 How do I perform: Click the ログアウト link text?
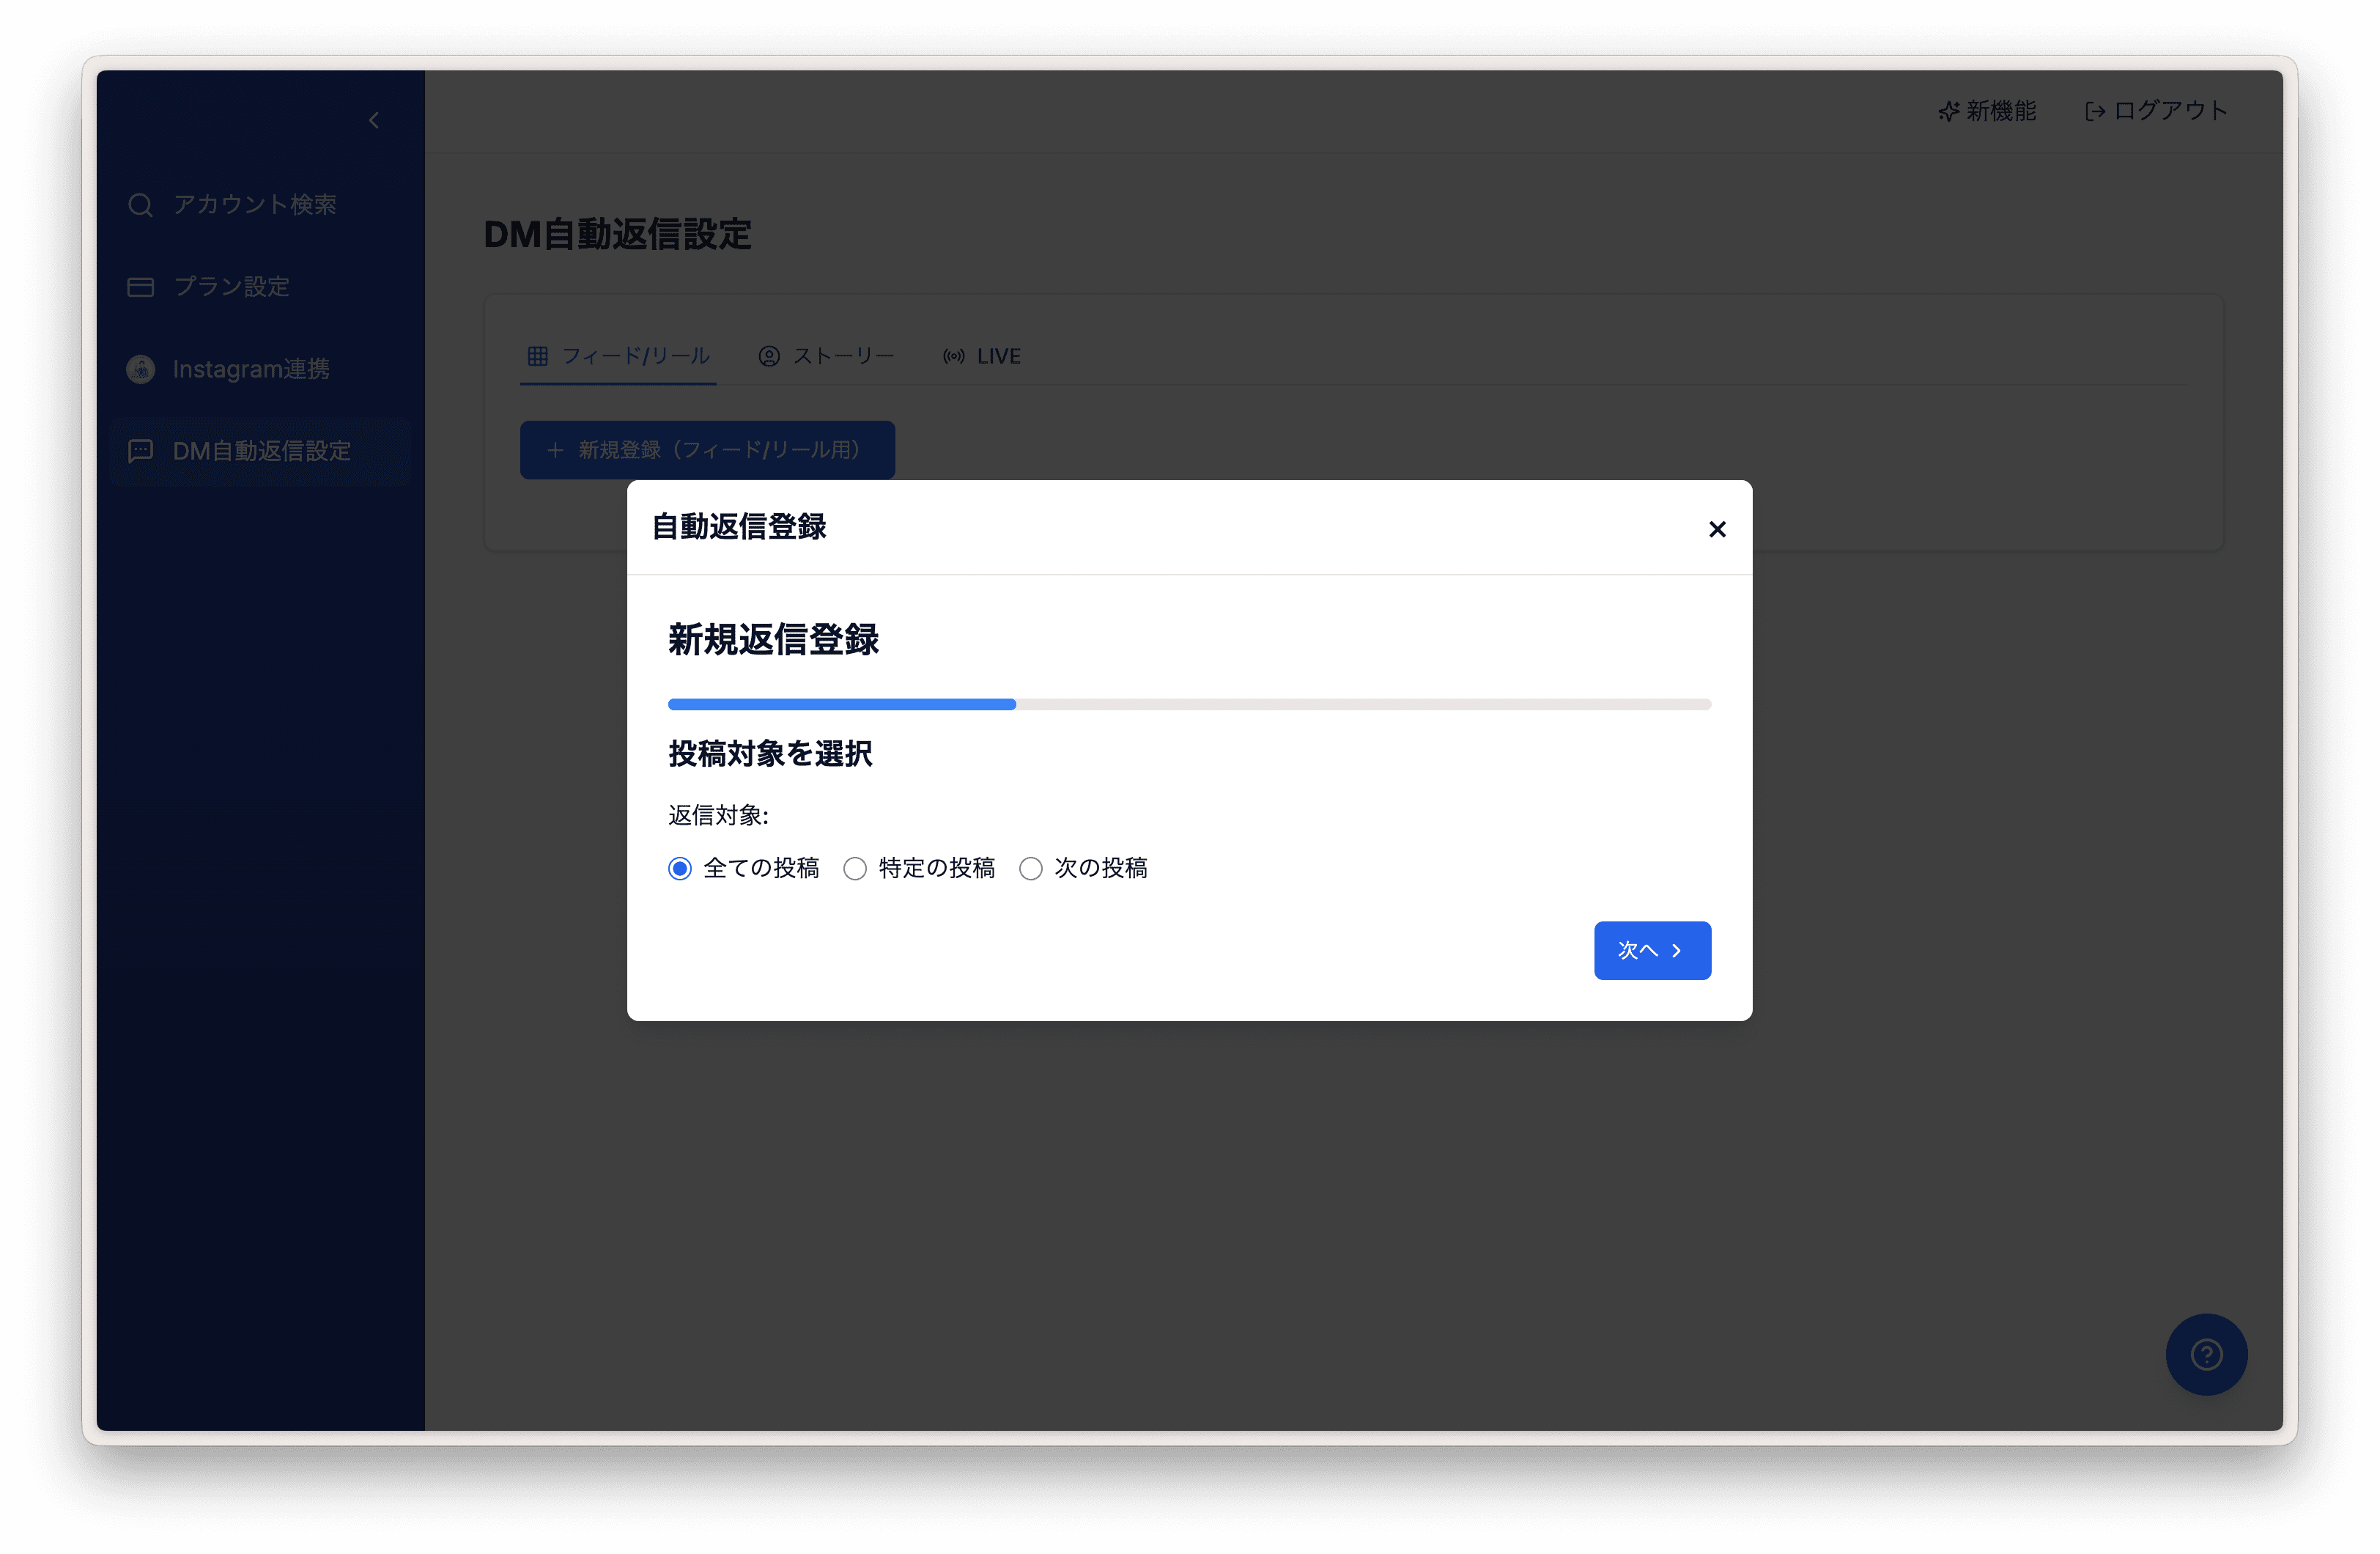(x=2170, y=111)
